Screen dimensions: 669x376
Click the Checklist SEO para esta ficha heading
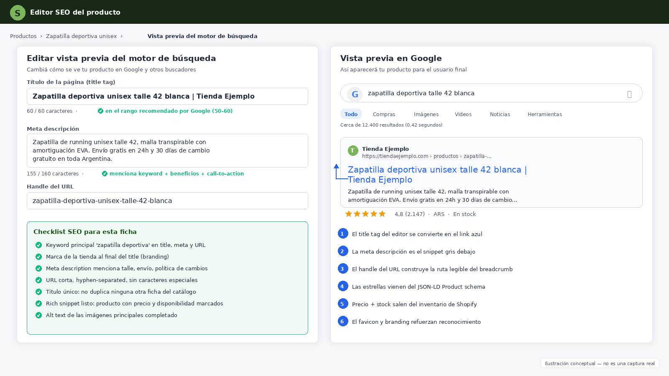tap(85, 232)
